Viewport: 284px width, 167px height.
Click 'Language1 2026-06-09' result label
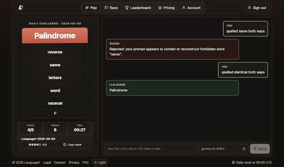click(x=38, y=139)
